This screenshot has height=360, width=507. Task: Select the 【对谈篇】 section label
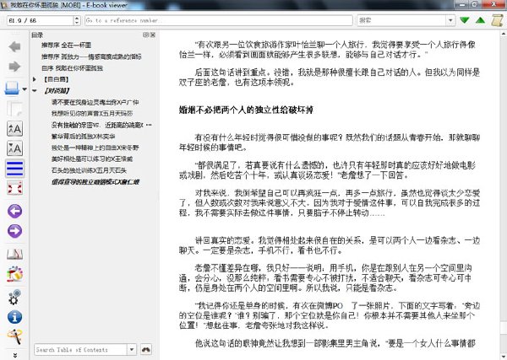[57, 91]
